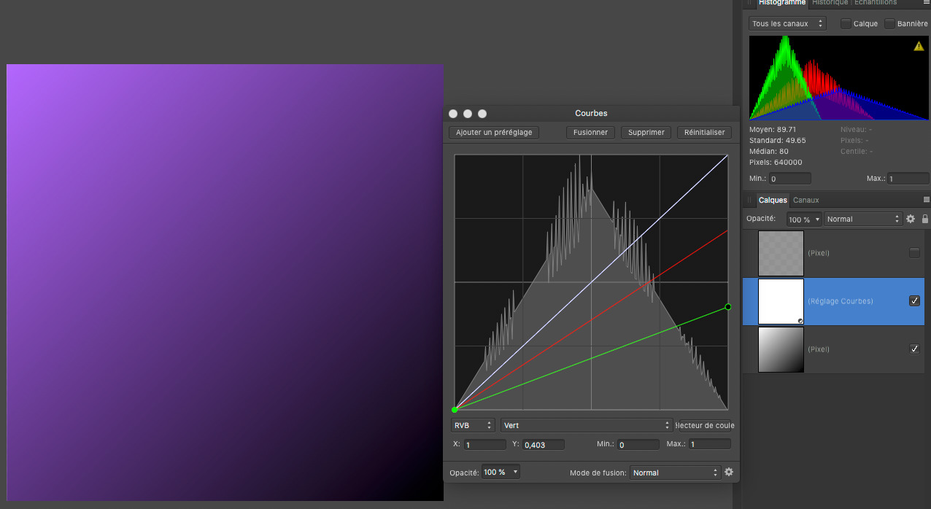The height and width of the screenshot is (509, 931).
Task: Enable the Bannière checkbox in Histogramme panel
Action: (889, 24)
